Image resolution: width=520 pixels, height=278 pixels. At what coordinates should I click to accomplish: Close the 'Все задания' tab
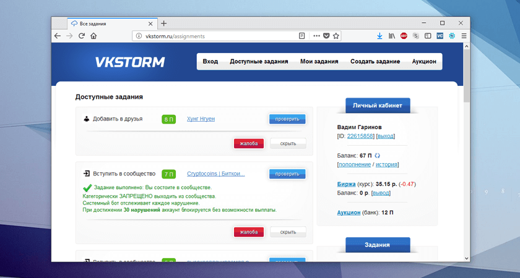click(150, 24)
